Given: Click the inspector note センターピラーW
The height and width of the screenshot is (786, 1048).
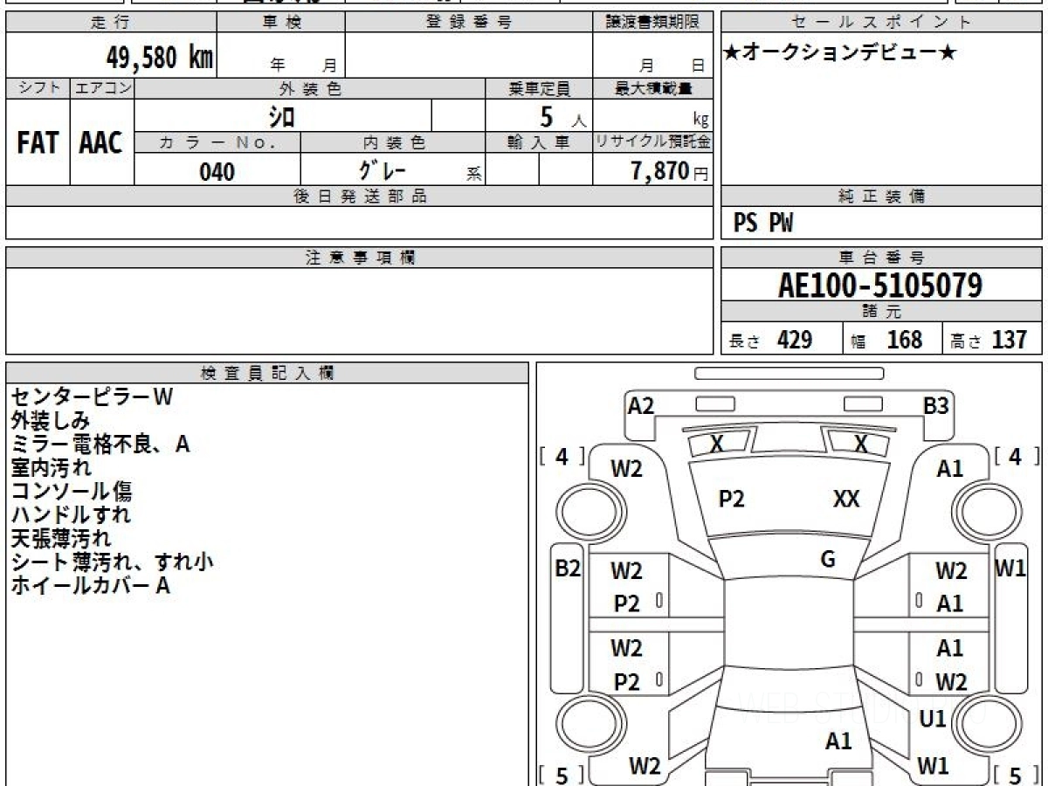Looking at the screenshot, I should 92,397.
